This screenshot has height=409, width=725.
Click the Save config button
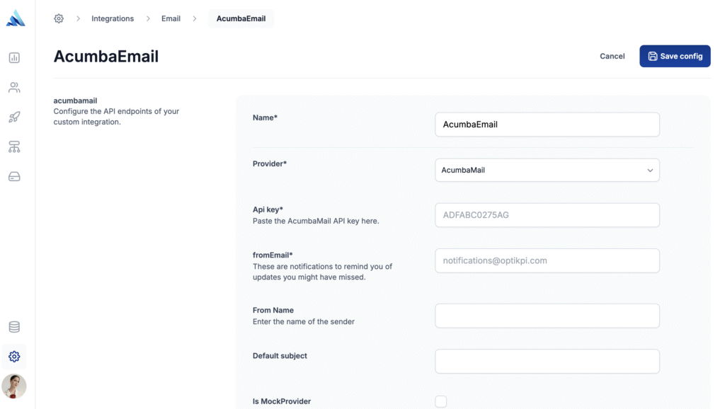pos(675,56)
